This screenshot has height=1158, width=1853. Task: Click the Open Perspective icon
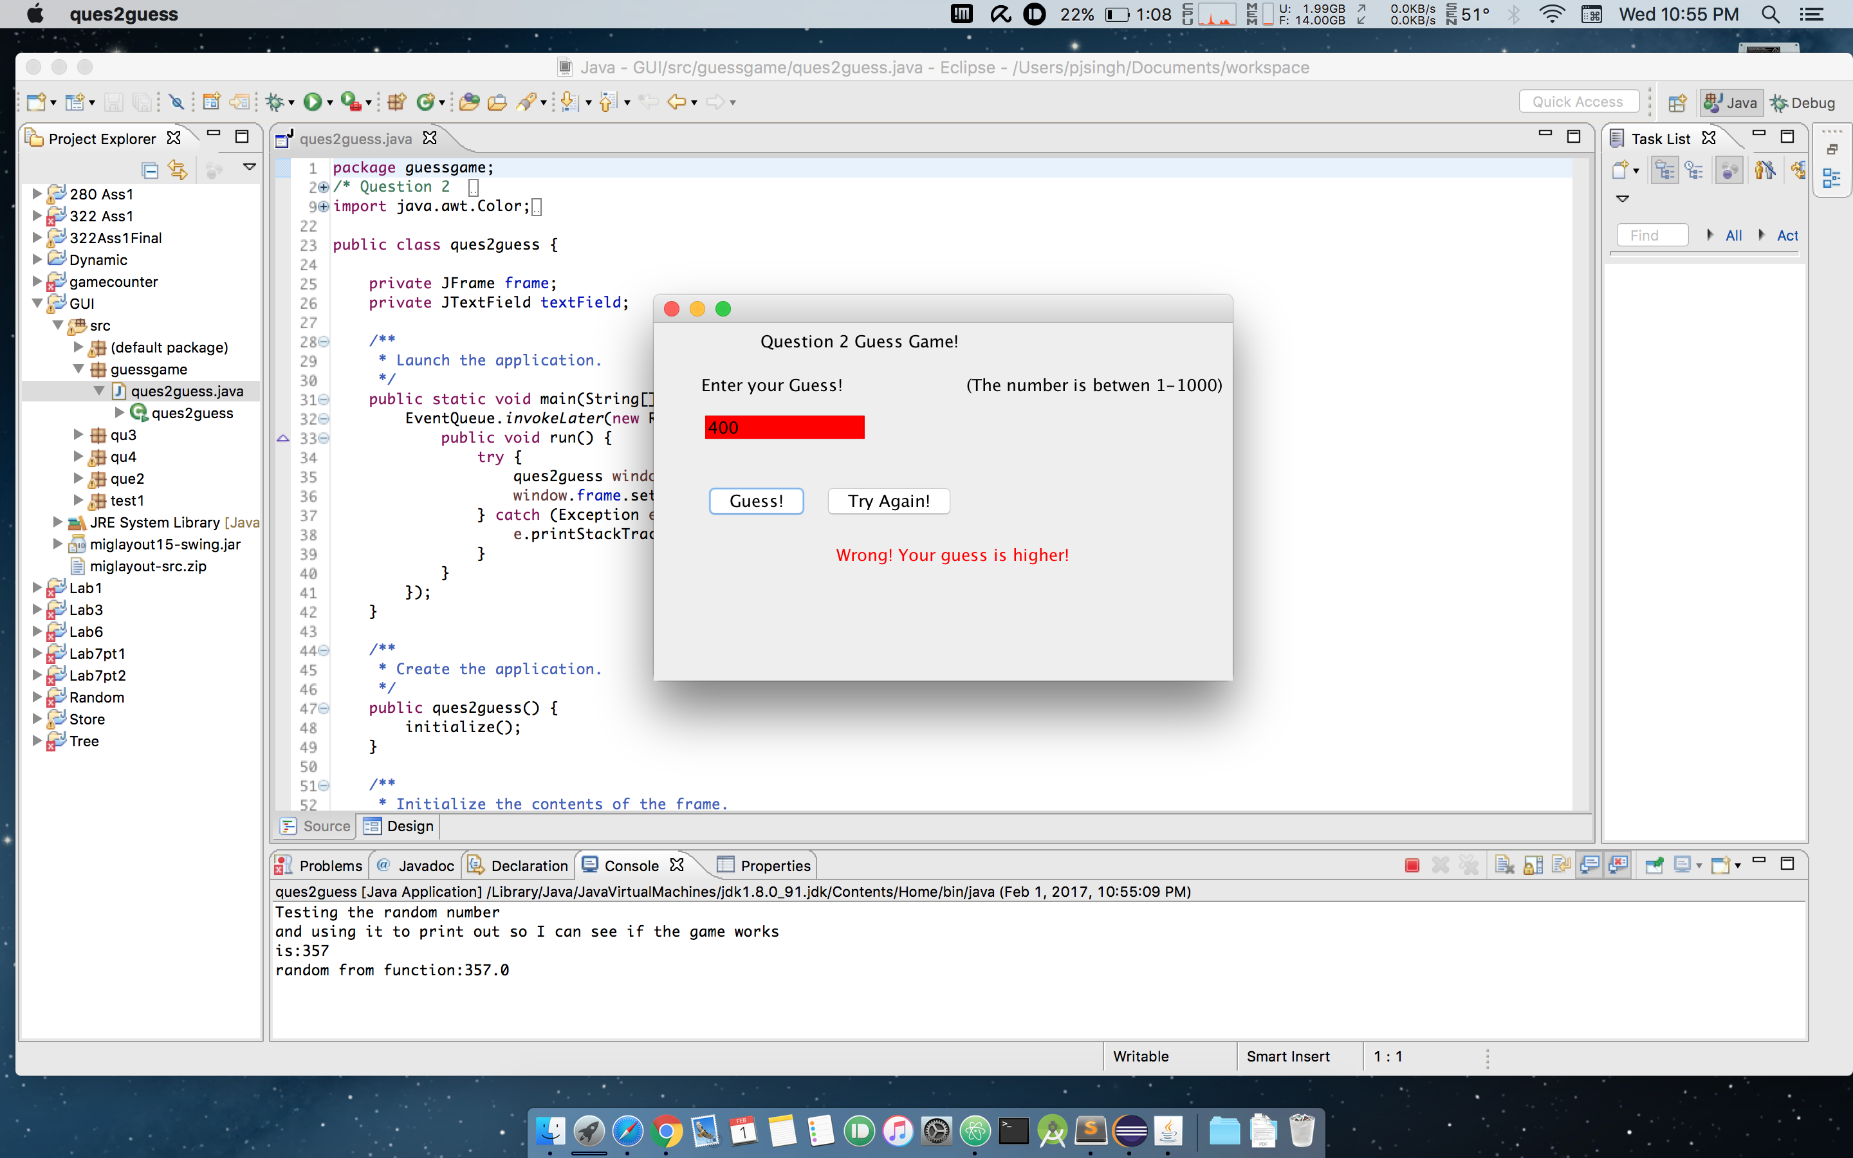click(1677, 103)
